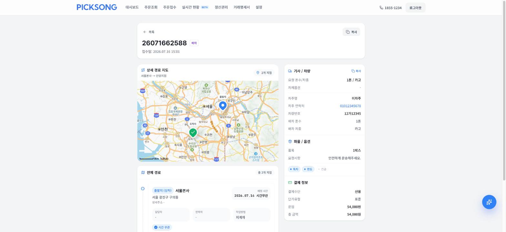Click the timeline circle for 서울본사
Image resolution: width=506 pixels, height=232 pixels.
(143, 189)
